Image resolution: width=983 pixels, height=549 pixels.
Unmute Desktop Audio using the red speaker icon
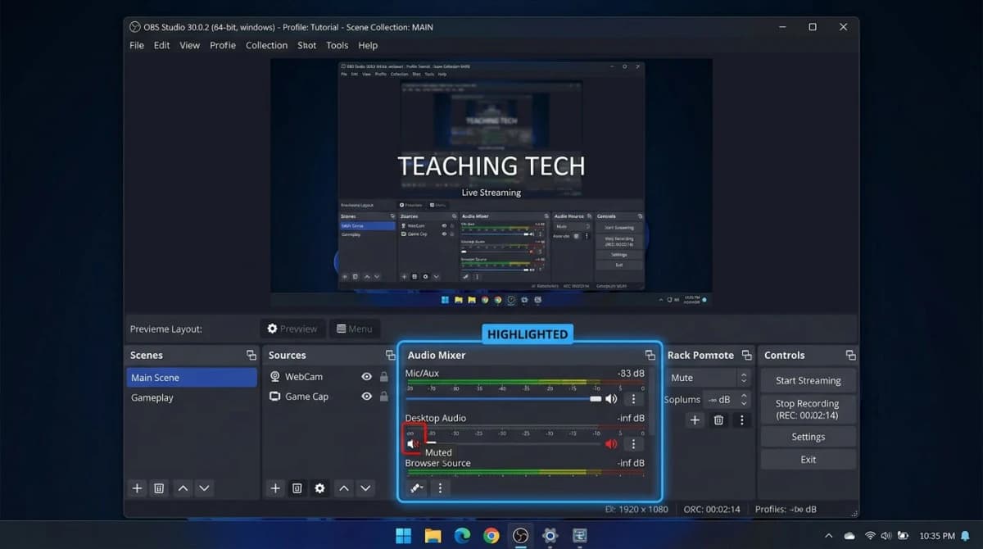pyautogui.click(x=611, y=444)
